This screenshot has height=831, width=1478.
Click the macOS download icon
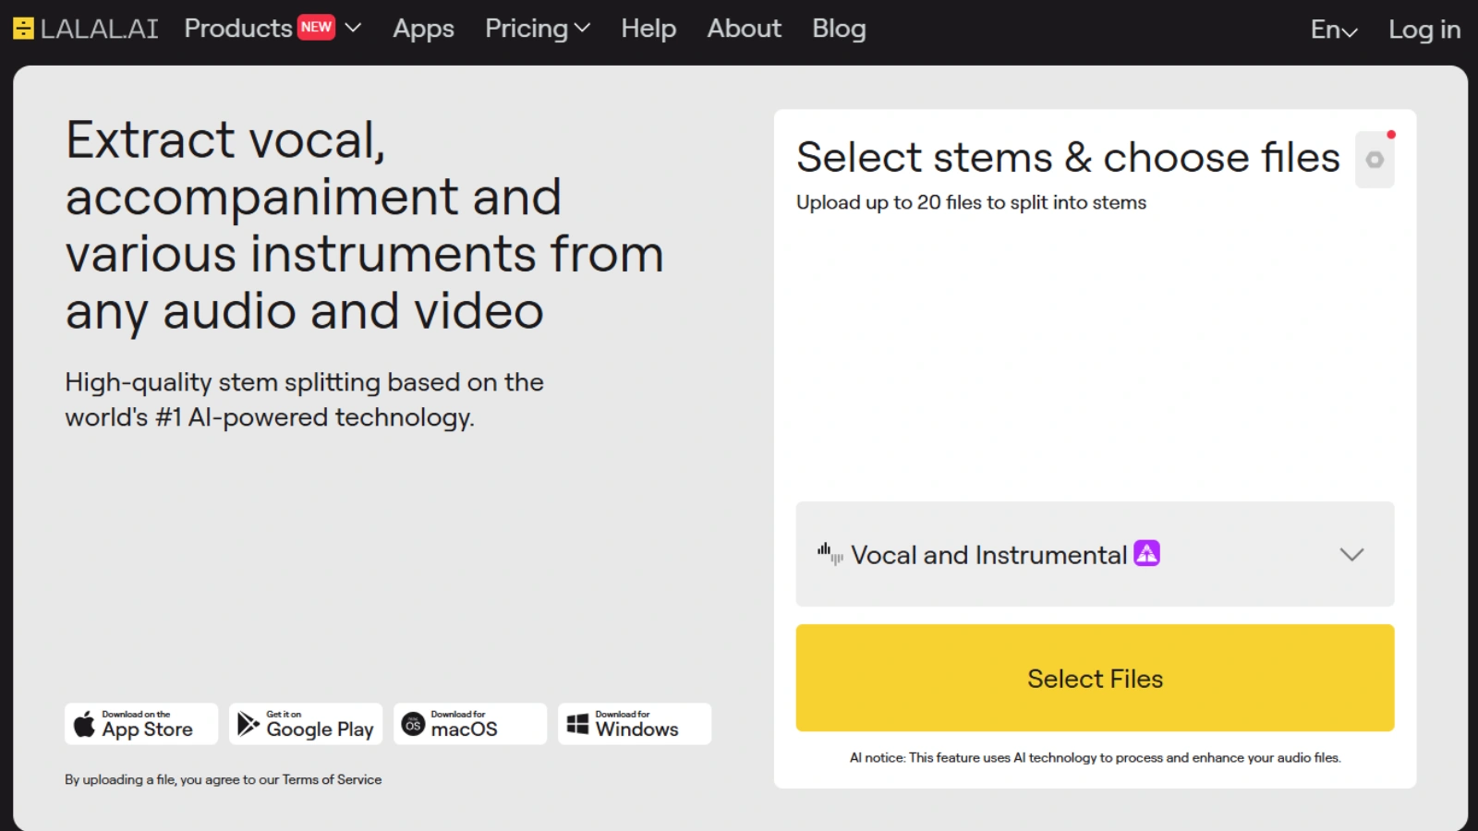pyautogui.click(x=413, y=725)
